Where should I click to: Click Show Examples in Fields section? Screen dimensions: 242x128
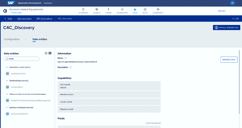[153, 123]
